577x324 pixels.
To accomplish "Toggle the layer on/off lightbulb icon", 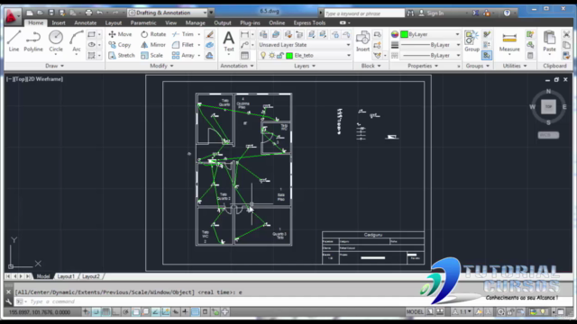I will click(263, 56).
